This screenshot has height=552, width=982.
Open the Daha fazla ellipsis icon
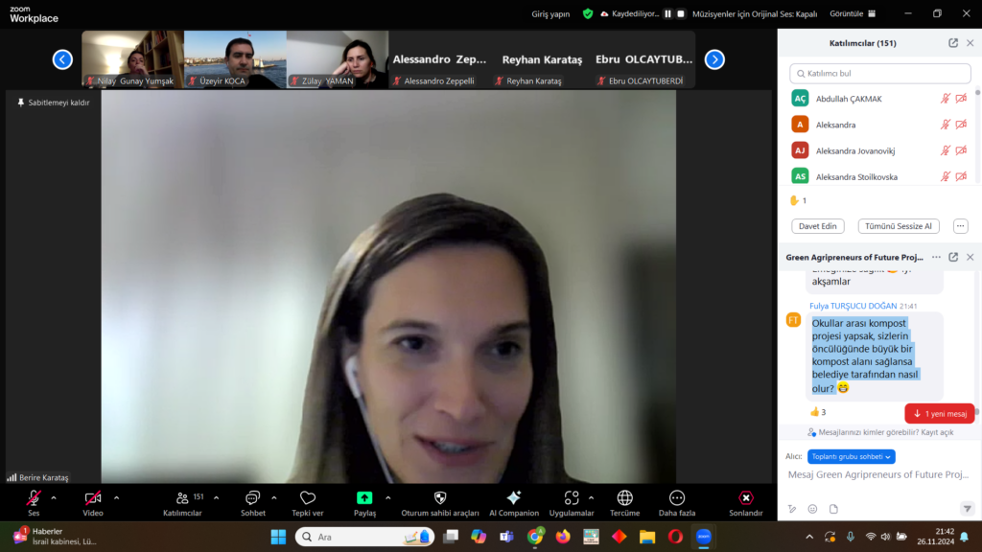(x=677, y=498)
